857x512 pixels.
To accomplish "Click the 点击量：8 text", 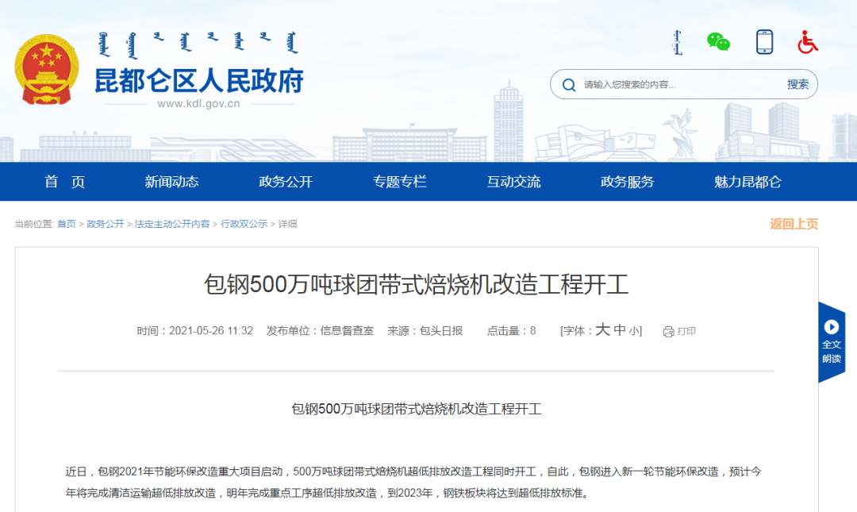I will click(512, 331).
